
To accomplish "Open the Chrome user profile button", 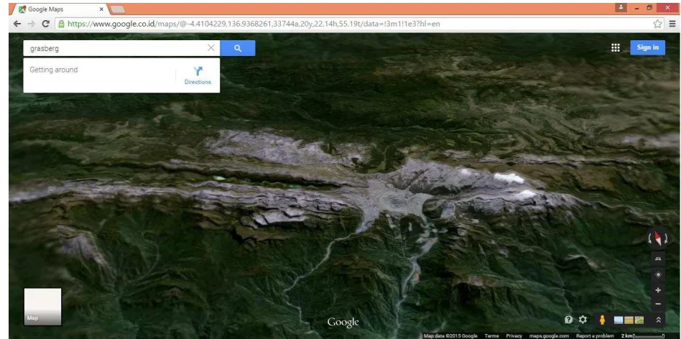I will [621, 7].
